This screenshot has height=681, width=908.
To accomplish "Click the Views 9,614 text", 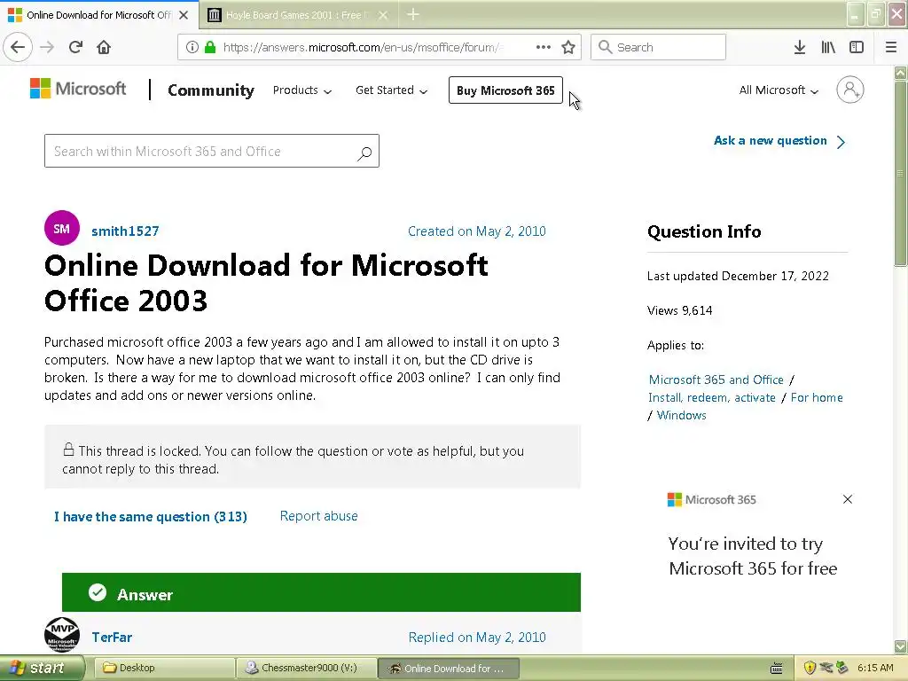I will (x=680, y=310).
